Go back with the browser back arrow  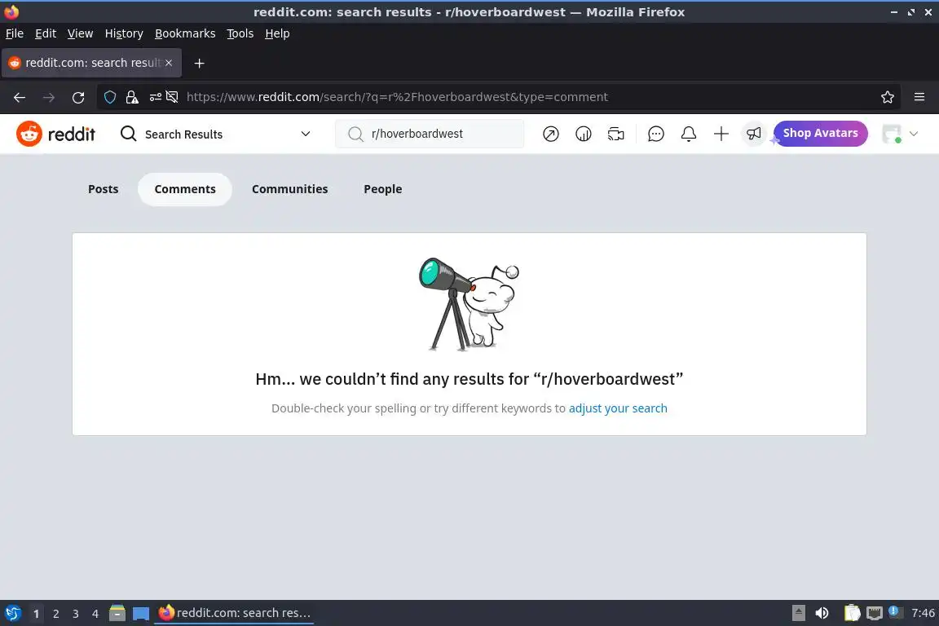pyautogui.click(x=20, y=97)
